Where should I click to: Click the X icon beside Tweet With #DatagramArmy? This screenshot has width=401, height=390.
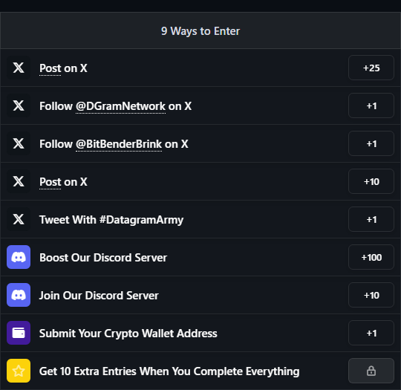click(x=19, y=219)
